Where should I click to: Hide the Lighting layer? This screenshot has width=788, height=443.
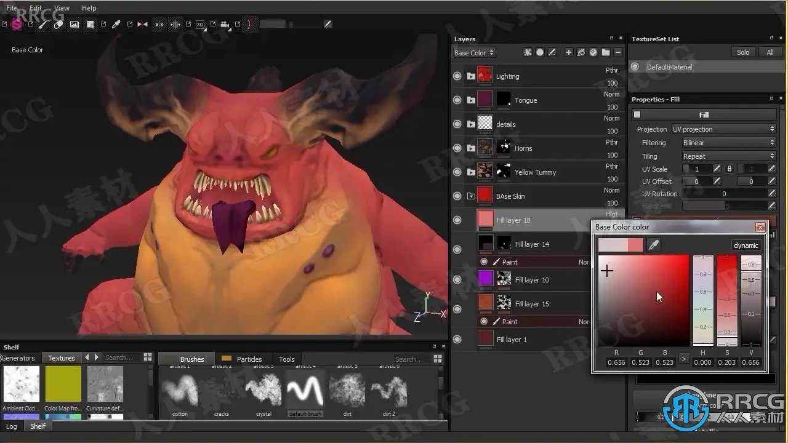(x=457, y=76)
